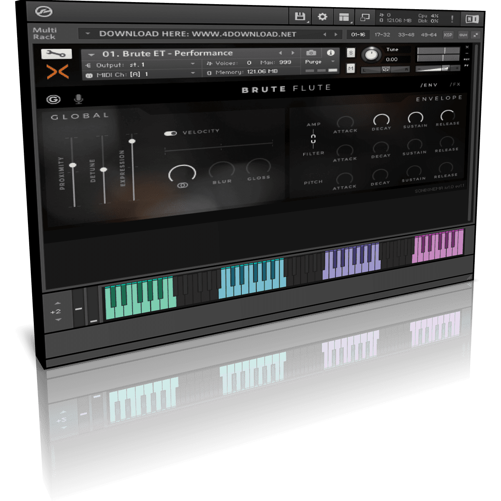Viewport: 501px width, 501px height.
Task: Expand the multi rack name dropdown arrow
Action: 88,34
